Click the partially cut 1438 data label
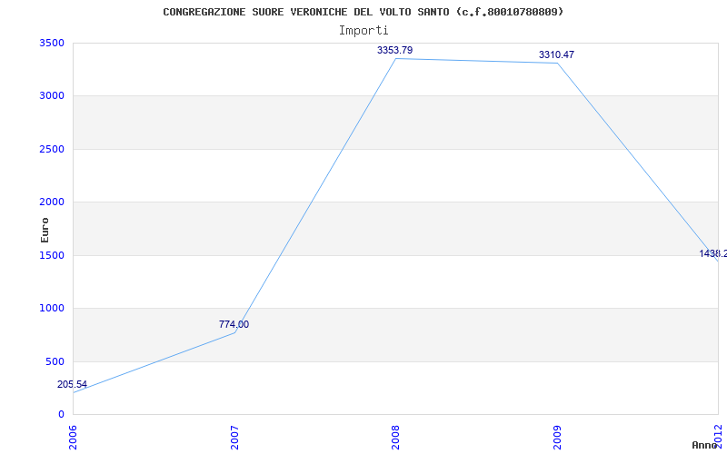The width and height of the screenshot is (727, 454). (713, 254)
